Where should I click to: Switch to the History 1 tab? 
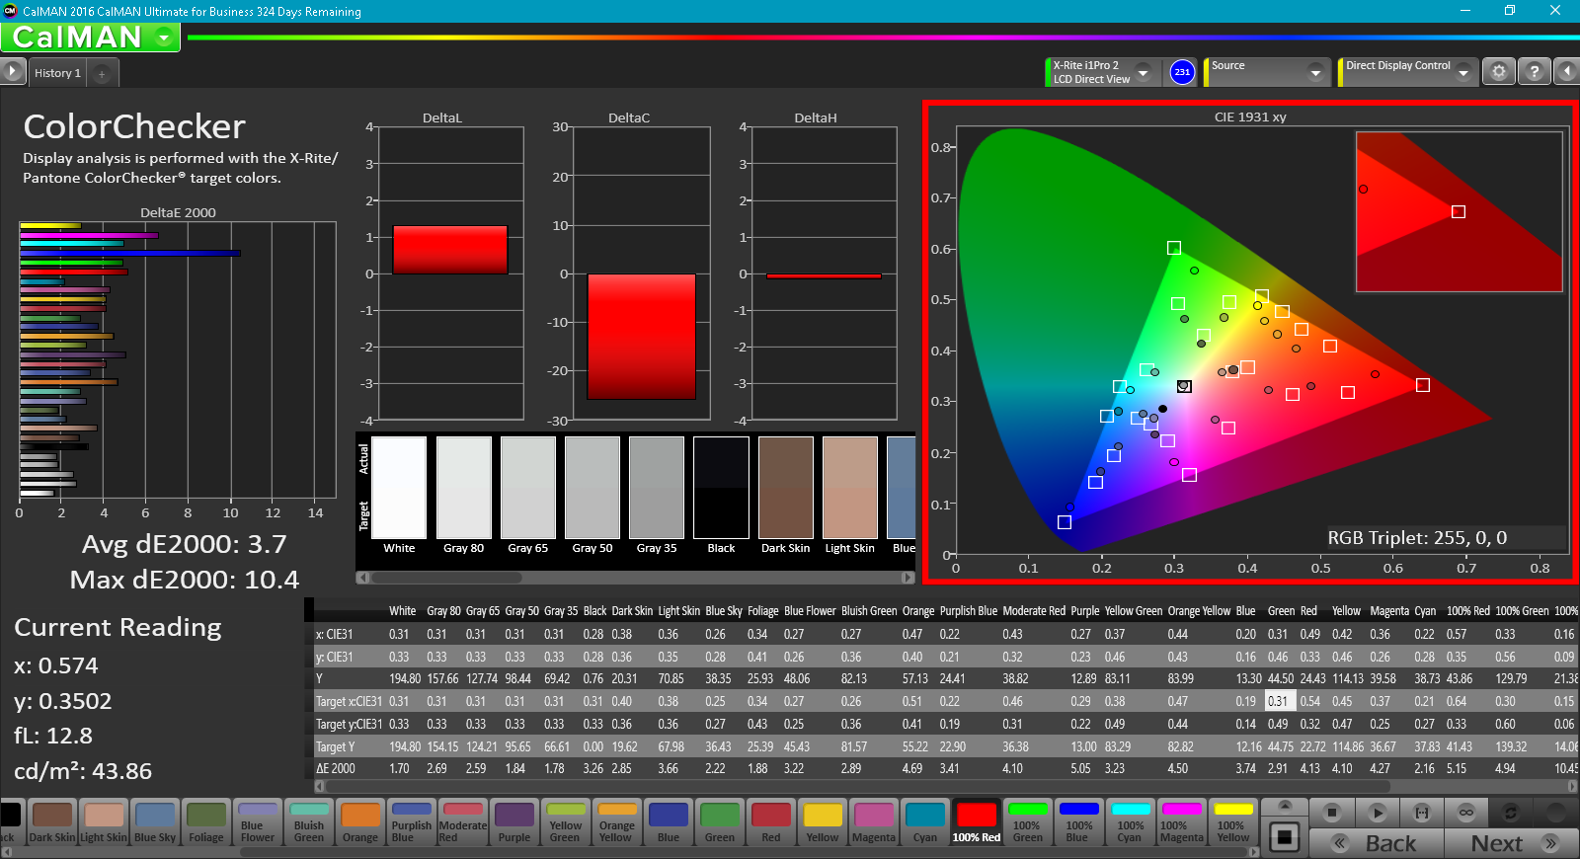tap(57, 73)
